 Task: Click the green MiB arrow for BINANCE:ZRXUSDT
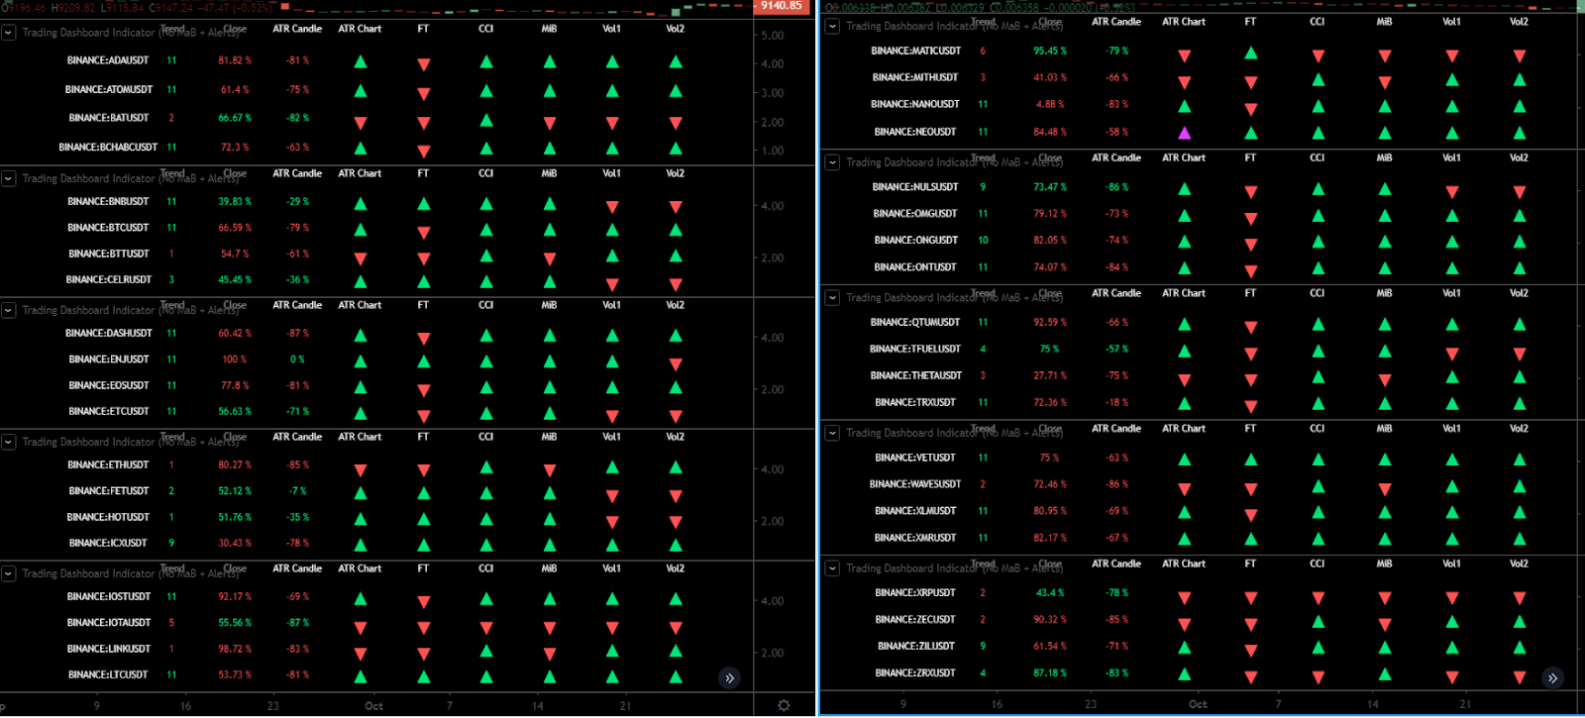pos(1385,674)
